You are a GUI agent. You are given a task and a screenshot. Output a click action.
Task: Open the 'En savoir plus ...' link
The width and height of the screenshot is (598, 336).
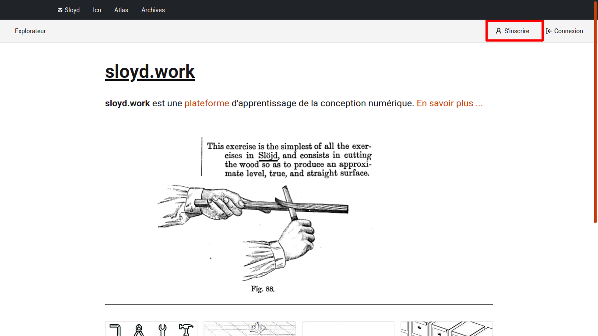click(450, 103)
